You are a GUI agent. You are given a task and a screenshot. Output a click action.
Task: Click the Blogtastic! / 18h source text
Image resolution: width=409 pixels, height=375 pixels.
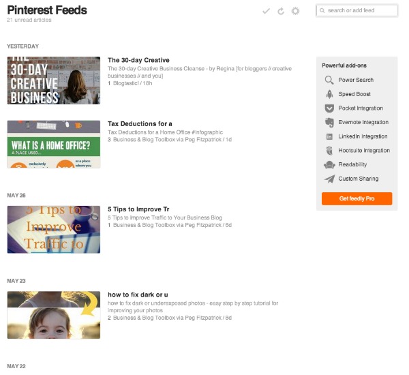[132, 83]
